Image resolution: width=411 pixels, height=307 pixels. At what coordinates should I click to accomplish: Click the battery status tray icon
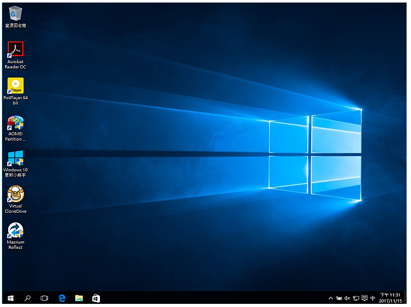coord(339,298)
